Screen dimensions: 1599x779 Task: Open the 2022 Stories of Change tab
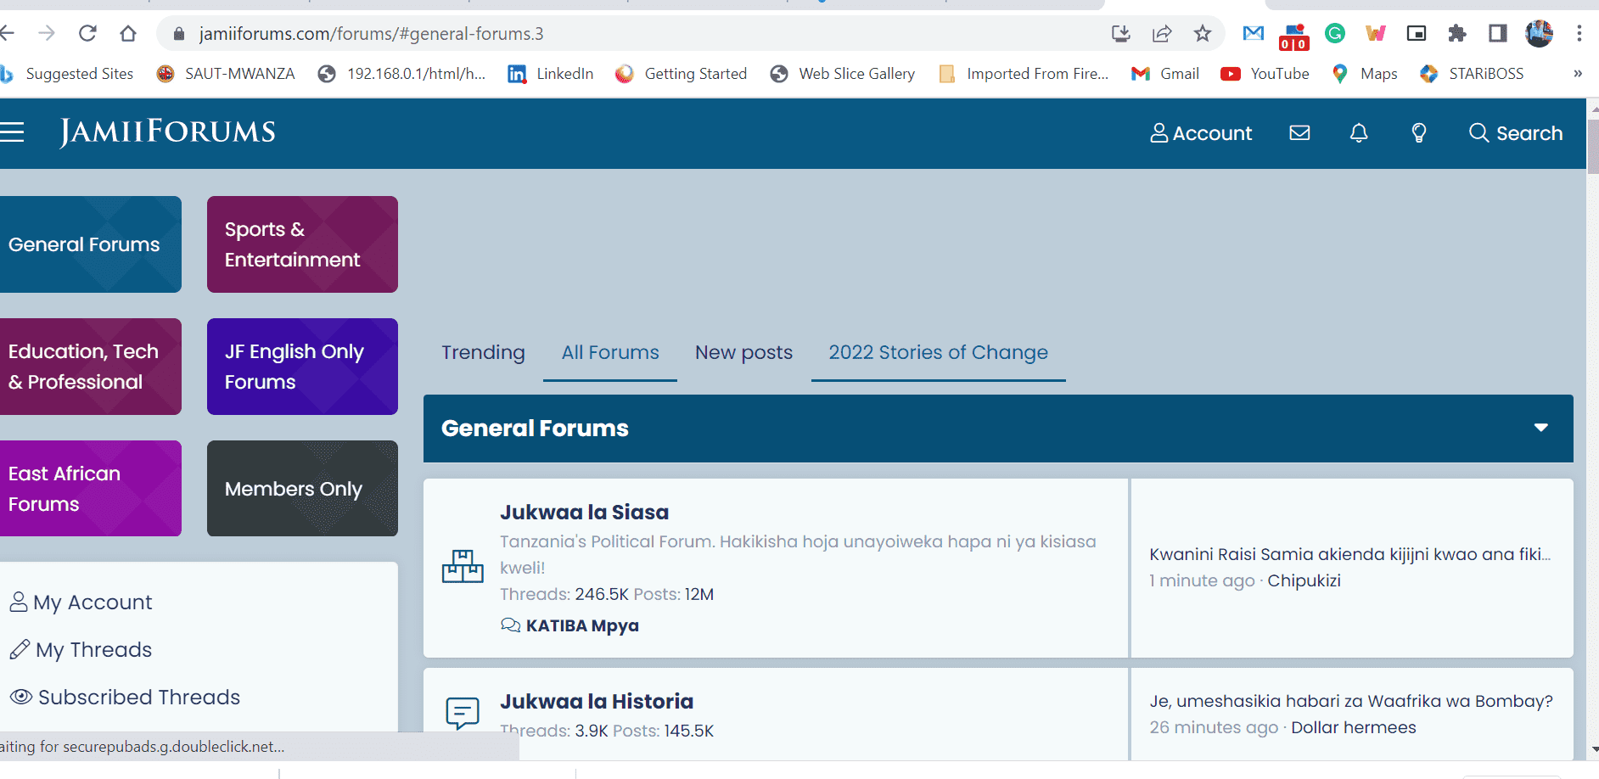(x=938, y=352)
